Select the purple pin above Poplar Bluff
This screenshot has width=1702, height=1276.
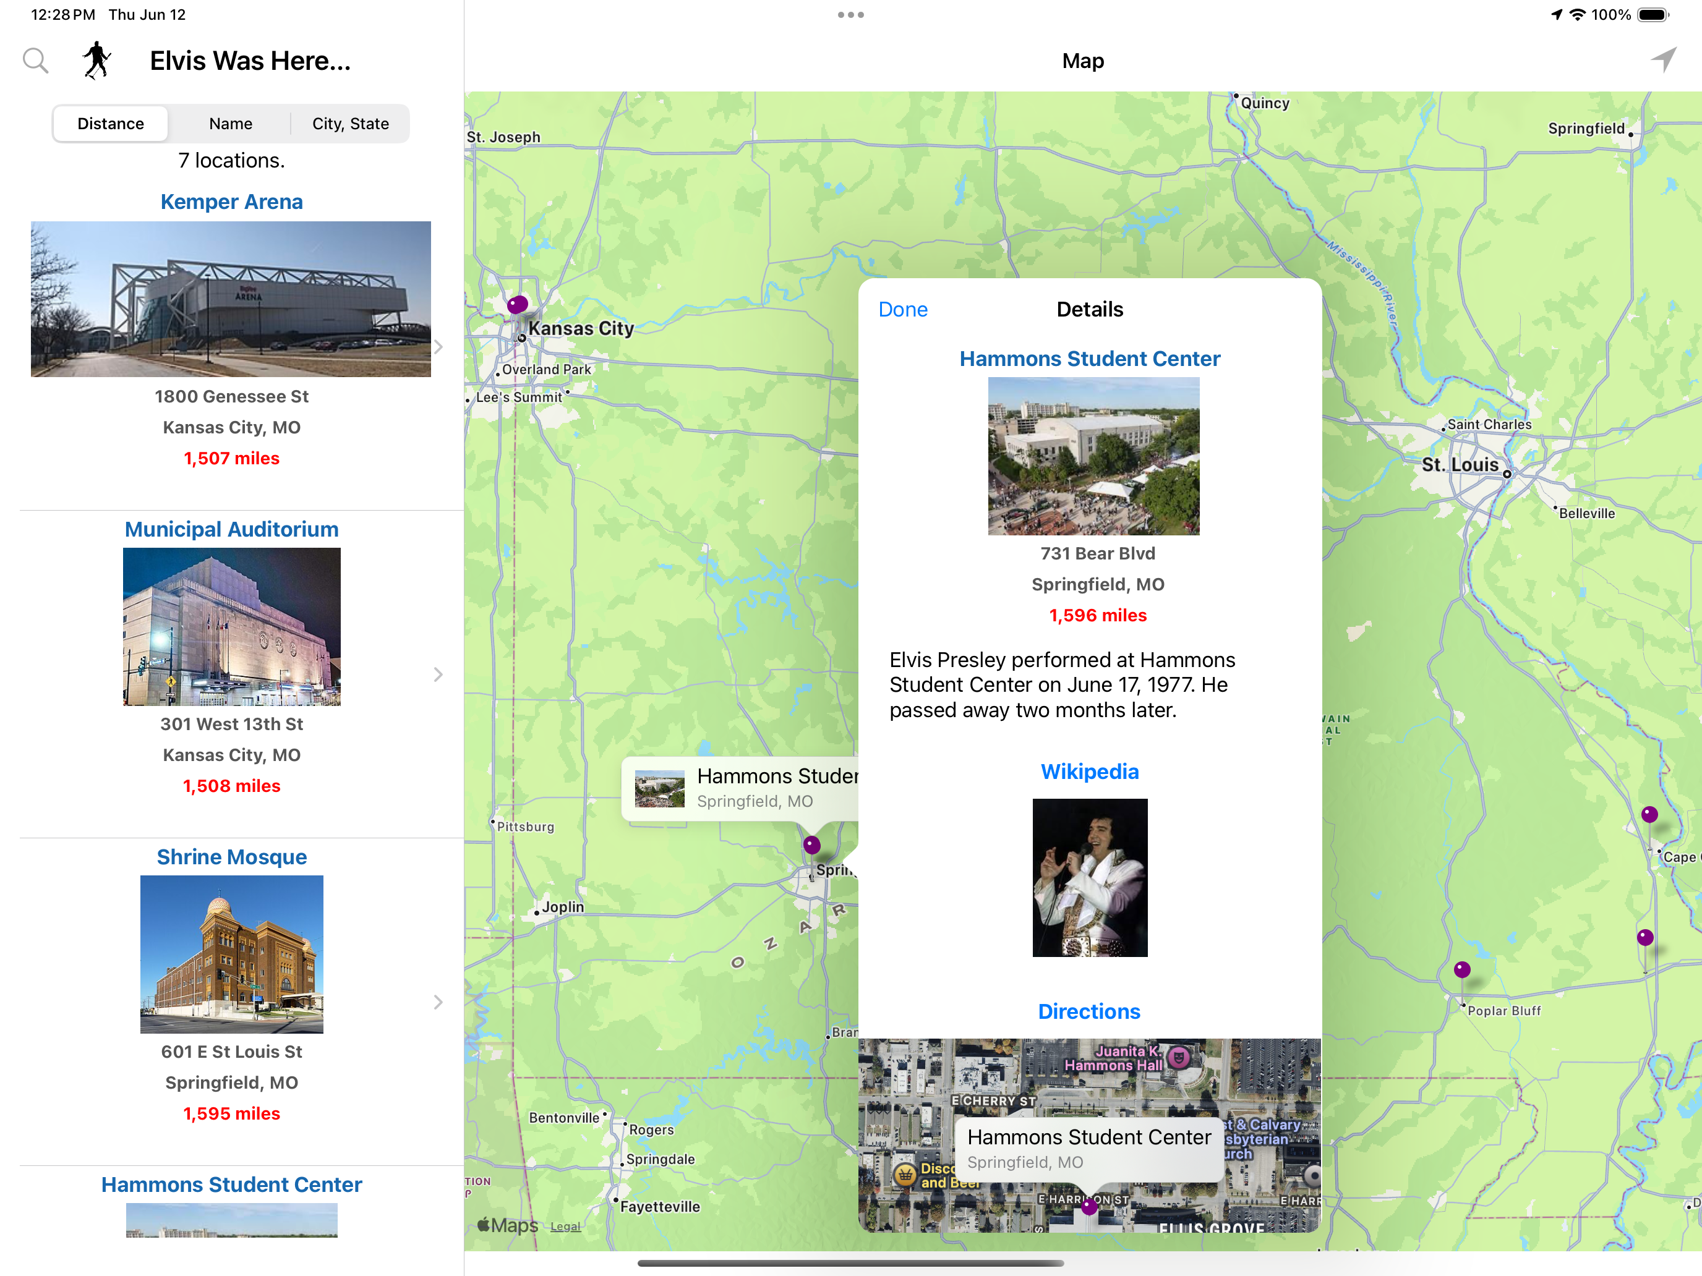[1462, 970]
